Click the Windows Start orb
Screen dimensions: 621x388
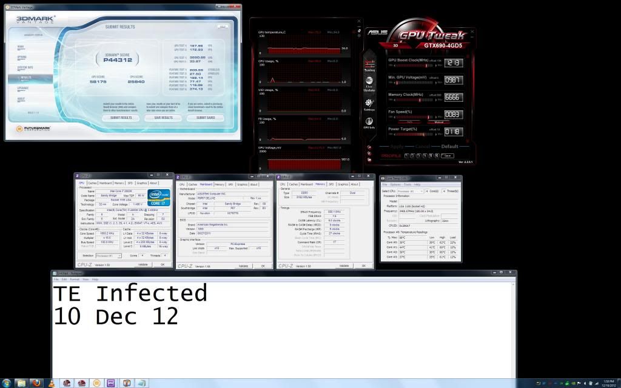click(6, 383)
